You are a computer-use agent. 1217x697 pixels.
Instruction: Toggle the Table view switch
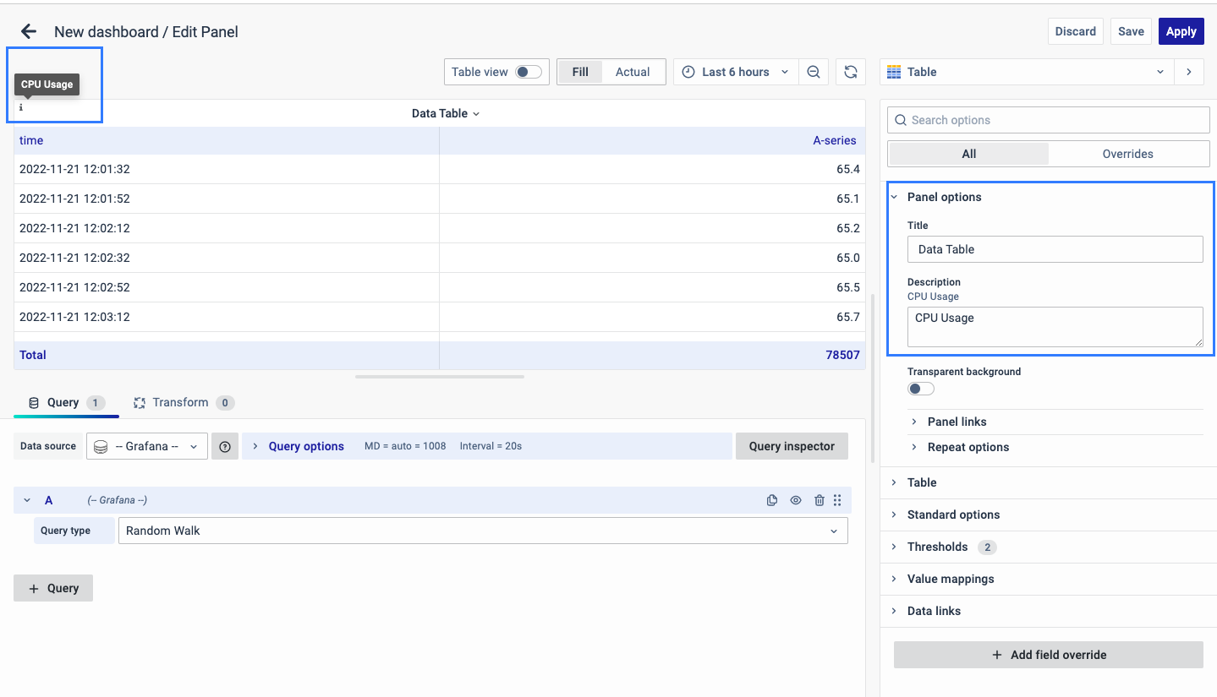click(x=528, y=72)
